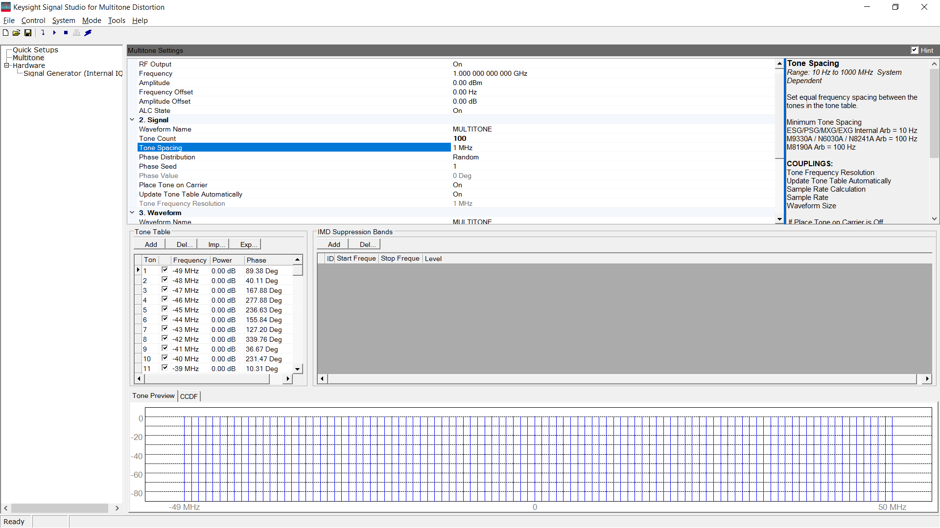This screenshot has height=528, width=940.
Task: Click the New file toolbar icon
Action: 5,33
